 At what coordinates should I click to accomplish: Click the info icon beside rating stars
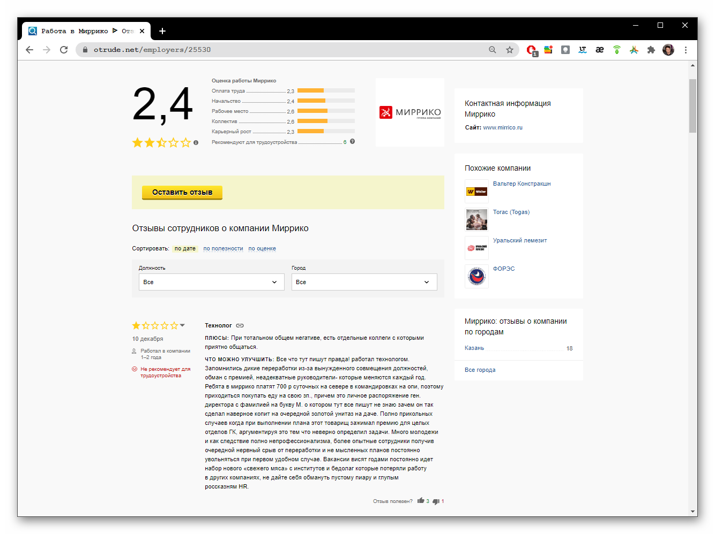[x=196, y=142]
